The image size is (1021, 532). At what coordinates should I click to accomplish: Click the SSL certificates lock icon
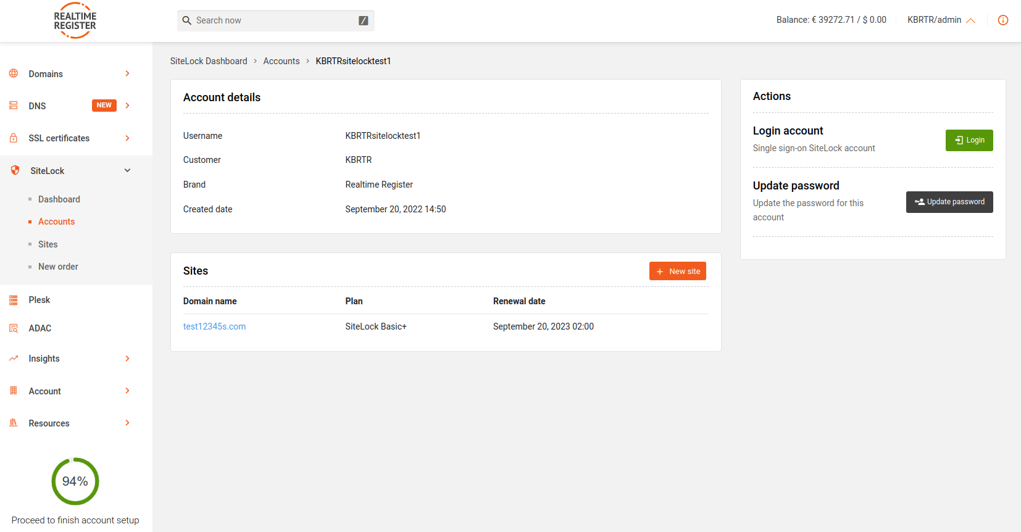(x=14, y=138)
